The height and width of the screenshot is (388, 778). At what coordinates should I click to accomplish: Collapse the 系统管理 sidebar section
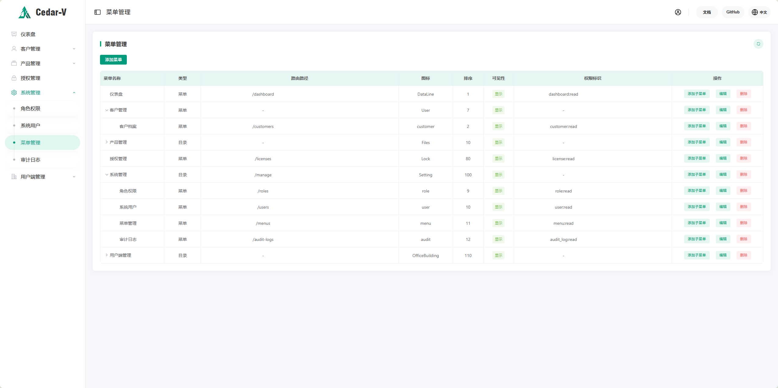tap(74, 93)
